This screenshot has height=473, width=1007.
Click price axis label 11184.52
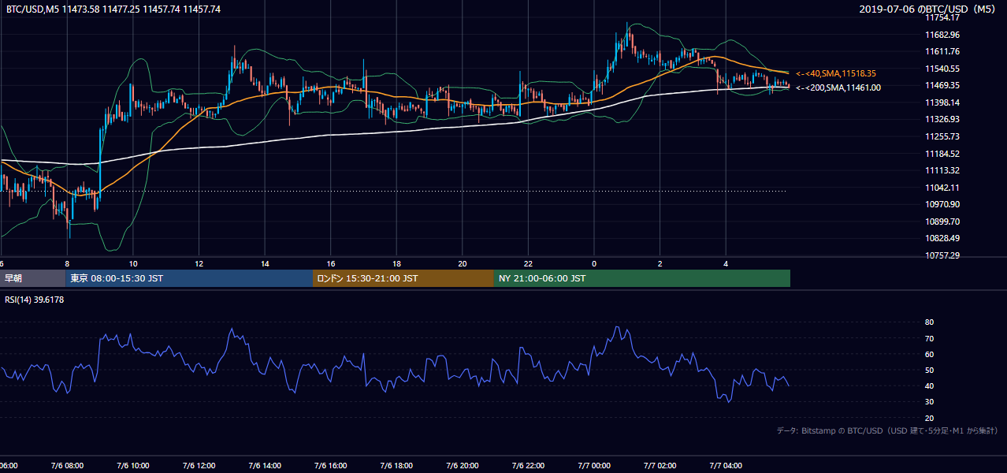pyautogui.click(x=943, y=153)
